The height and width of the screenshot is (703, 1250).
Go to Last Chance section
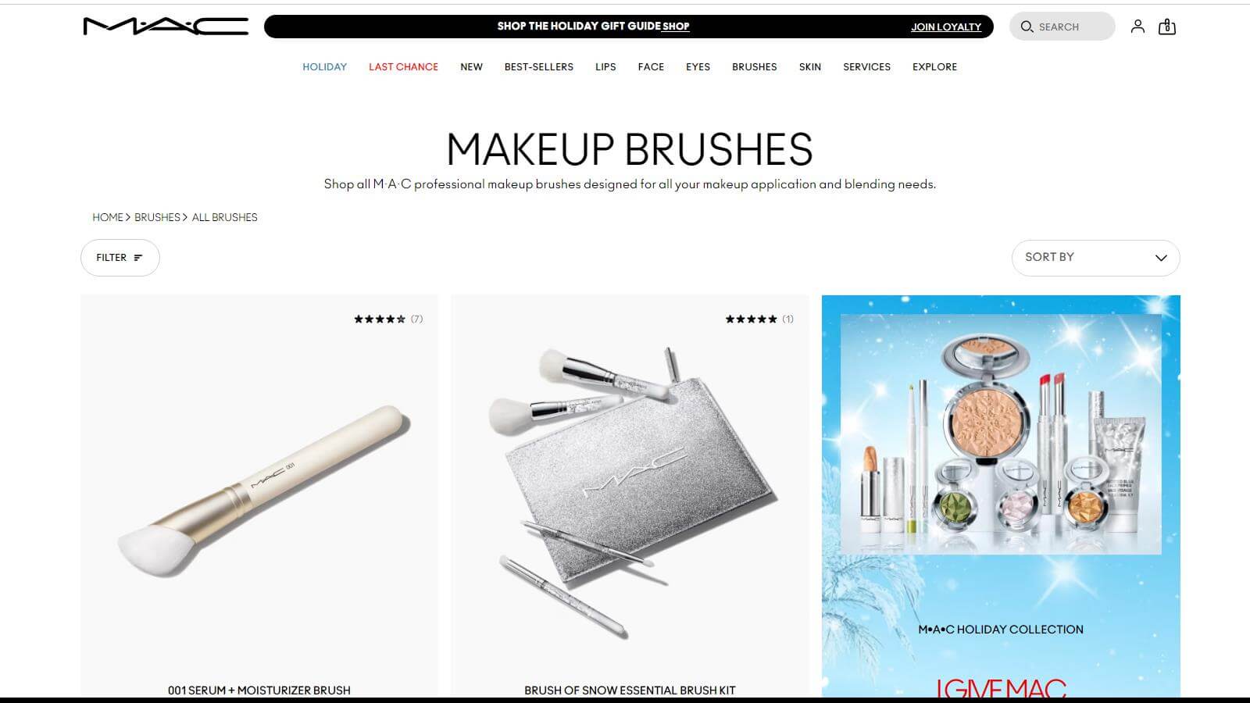tap(403, 67)
